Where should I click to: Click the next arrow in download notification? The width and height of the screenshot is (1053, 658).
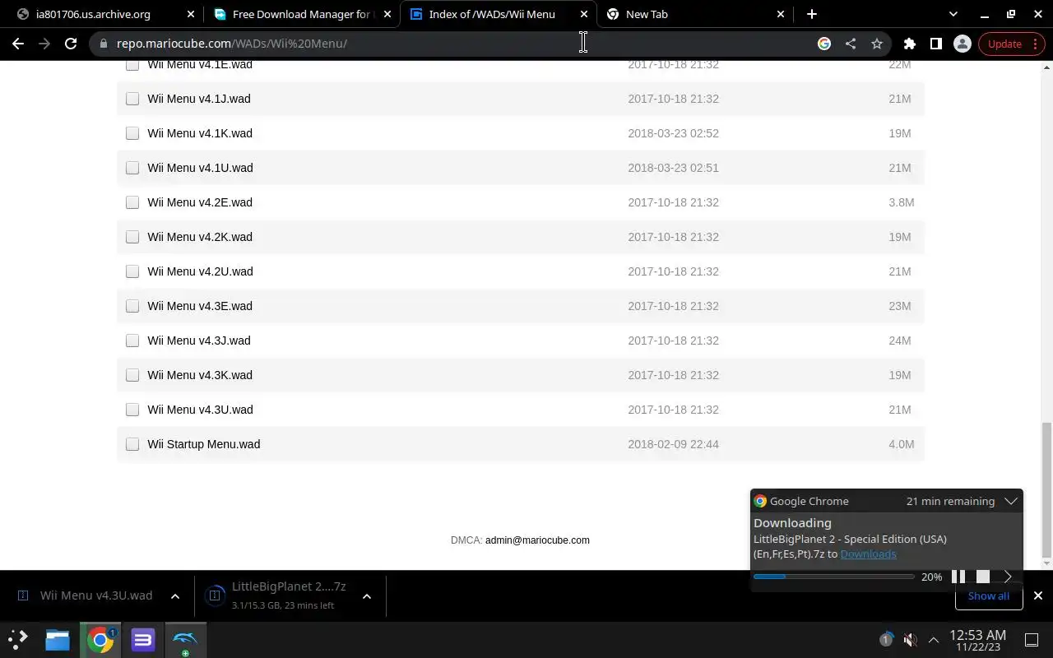coord(1008,577)
